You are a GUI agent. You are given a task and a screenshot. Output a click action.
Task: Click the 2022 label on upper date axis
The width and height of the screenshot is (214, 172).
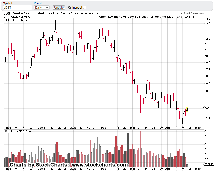pyautogui.click(x=73, y=128)
